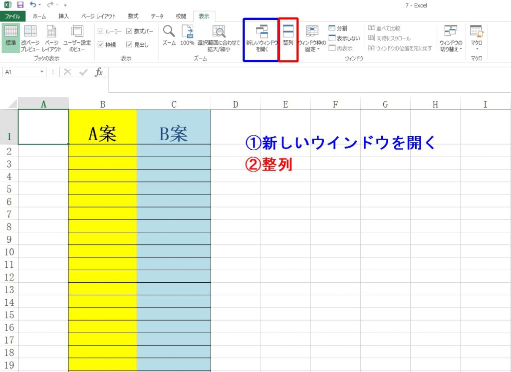
Task: Click the 表示しない hide window button
Action: 344,38
